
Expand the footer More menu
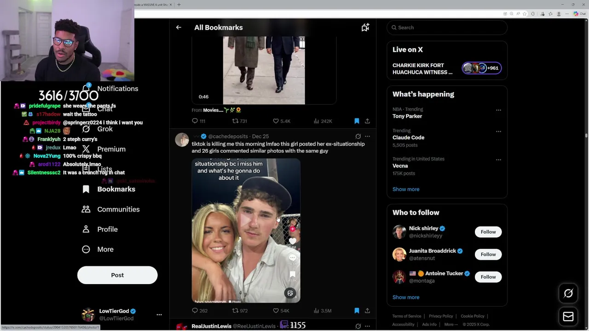[x=451, y=325]
